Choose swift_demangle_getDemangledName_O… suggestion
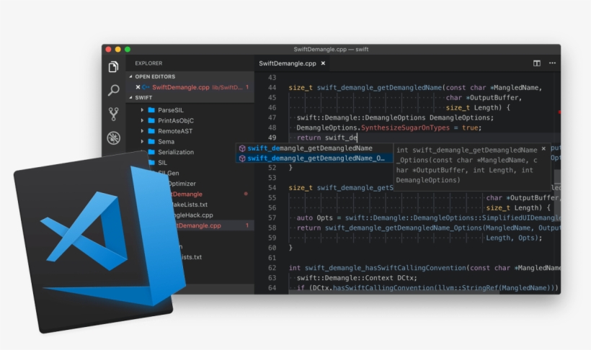 tap(316, 158)
